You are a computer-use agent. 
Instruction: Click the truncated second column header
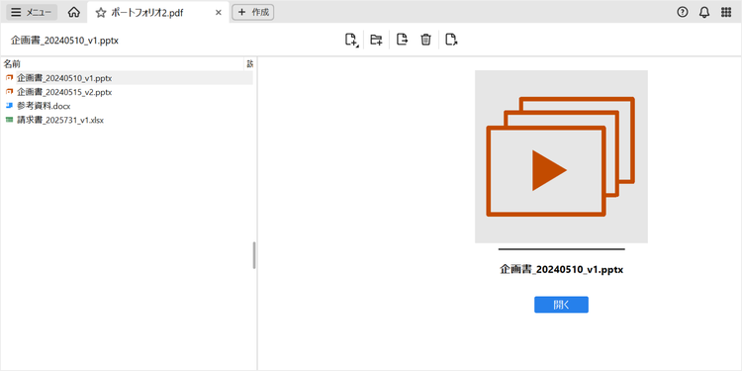tap(250, 63)
